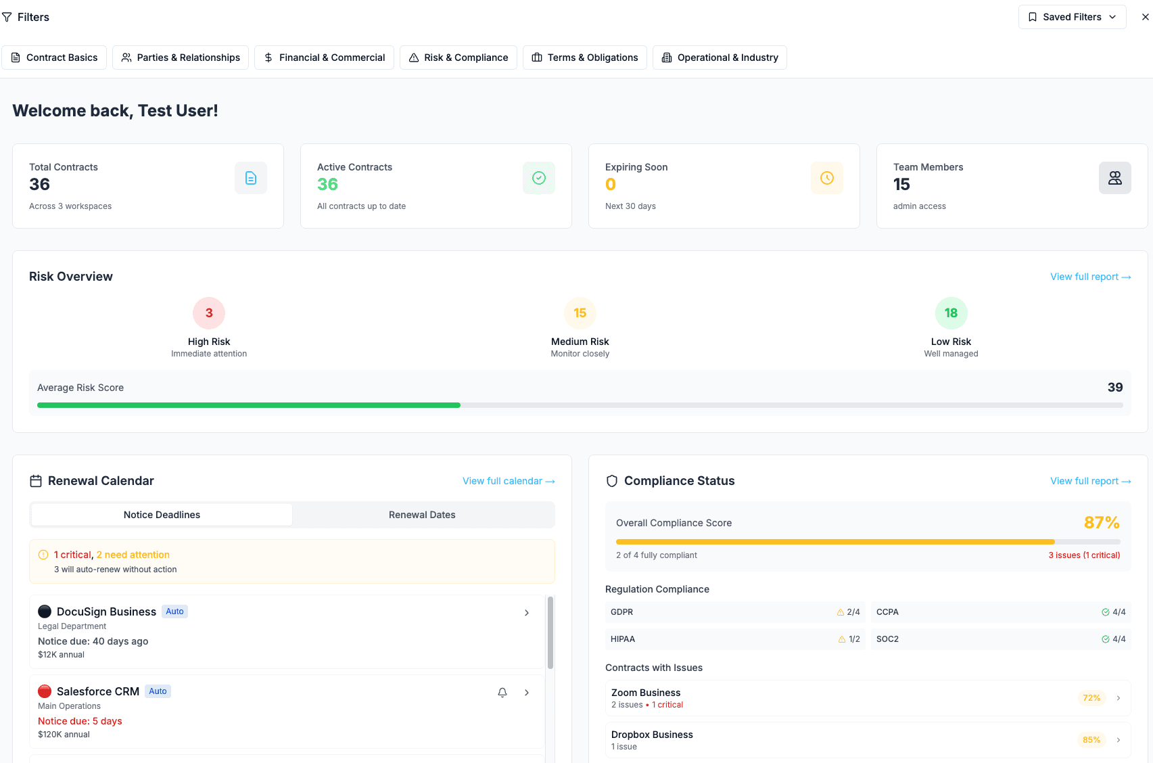Click the calendar icon next to Renewal Calendar
The image size is (1153, 763).
[x=36, y=480]
